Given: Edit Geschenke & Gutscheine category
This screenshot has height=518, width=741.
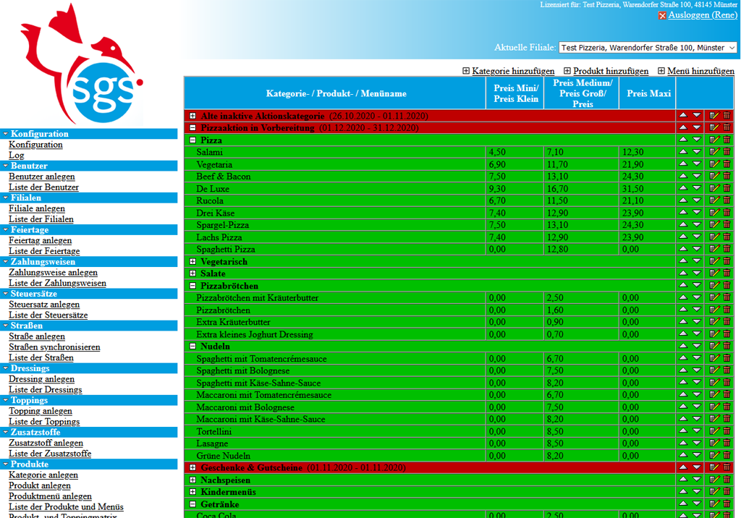Looking at the screenshot, I should click(x=714, y=467).
